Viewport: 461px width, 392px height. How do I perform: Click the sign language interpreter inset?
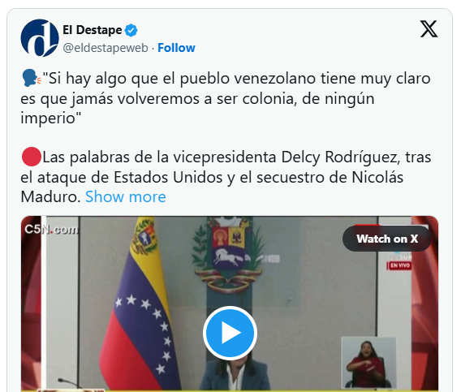coord(369,362)
